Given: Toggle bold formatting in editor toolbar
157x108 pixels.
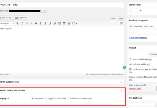Looking at the screenshot, I should coord(17,23).
